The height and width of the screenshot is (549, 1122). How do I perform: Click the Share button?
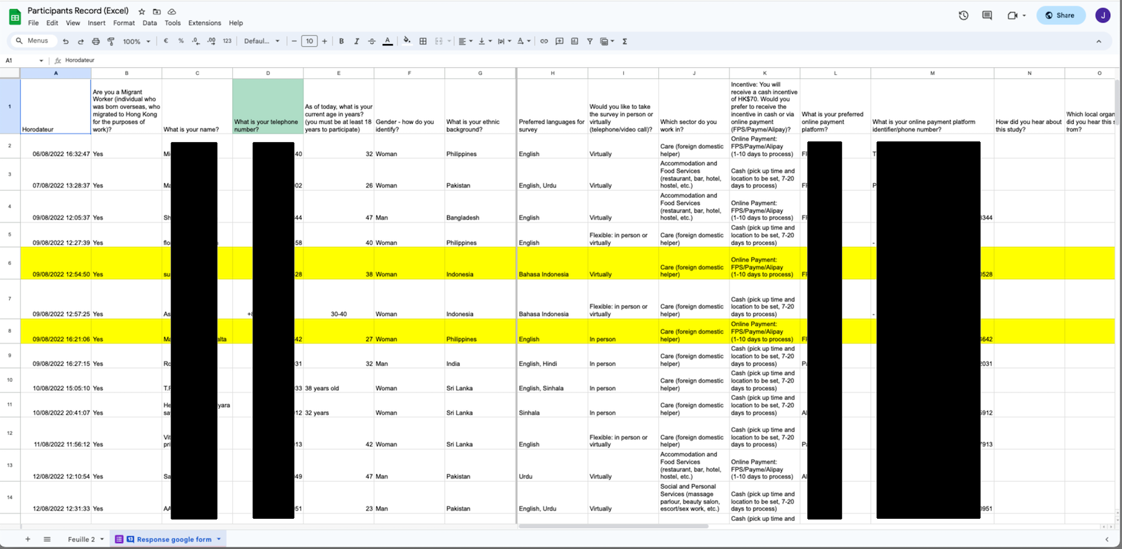(x=1060, y=15)
